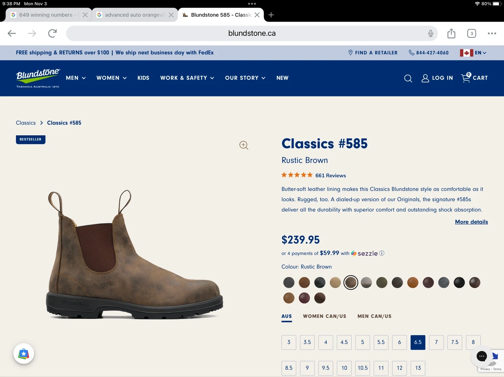Click the Sezzle info icon
The height and width of the screenshot is (377, 504).
coord(382,253)
